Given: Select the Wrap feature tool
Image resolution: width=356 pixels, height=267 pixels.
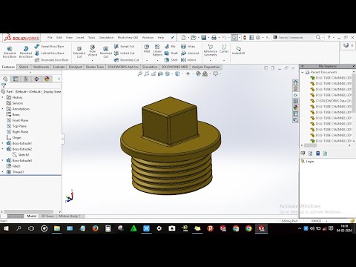Looking at the screenshot, I should (188, 46).
